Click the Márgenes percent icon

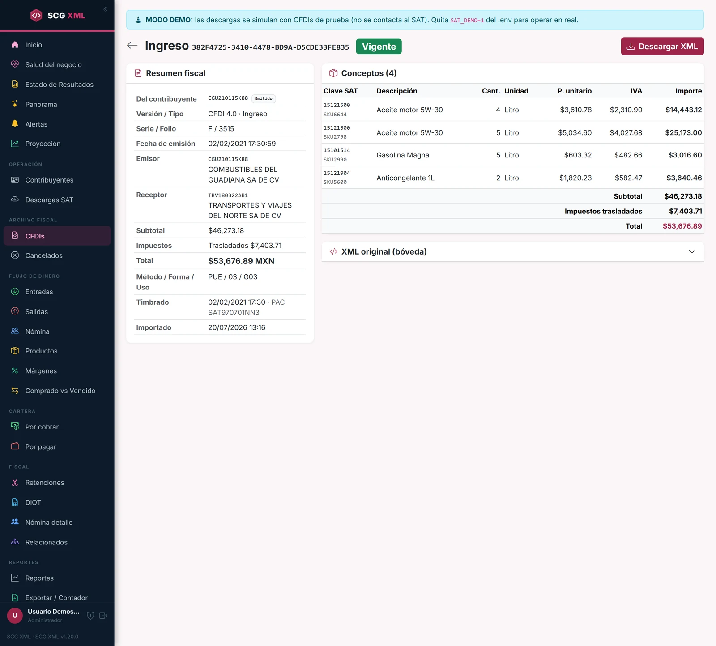[x=15, y=370]
